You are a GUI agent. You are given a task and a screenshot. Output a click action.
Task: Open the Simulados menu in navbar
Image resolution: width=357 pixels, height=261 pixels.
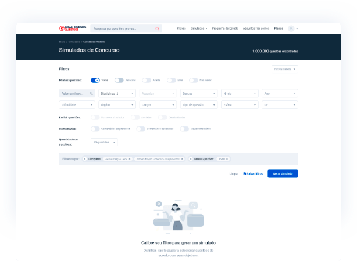tap(199, 28)
